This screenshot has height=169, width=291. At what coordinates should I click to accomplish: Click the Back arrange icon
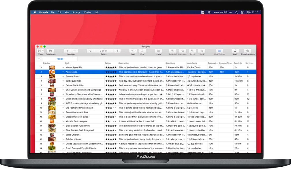point(202,50)
